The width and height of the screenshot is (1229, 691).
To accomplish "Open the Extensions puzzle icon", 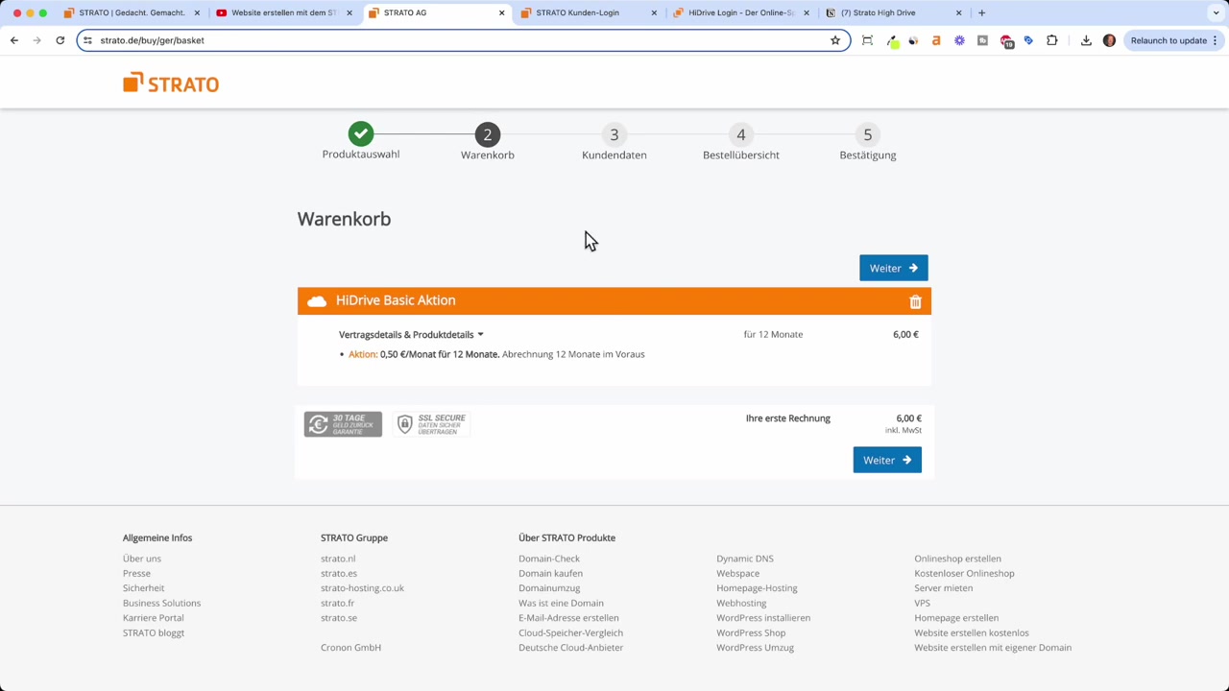I will point(1052,40).
